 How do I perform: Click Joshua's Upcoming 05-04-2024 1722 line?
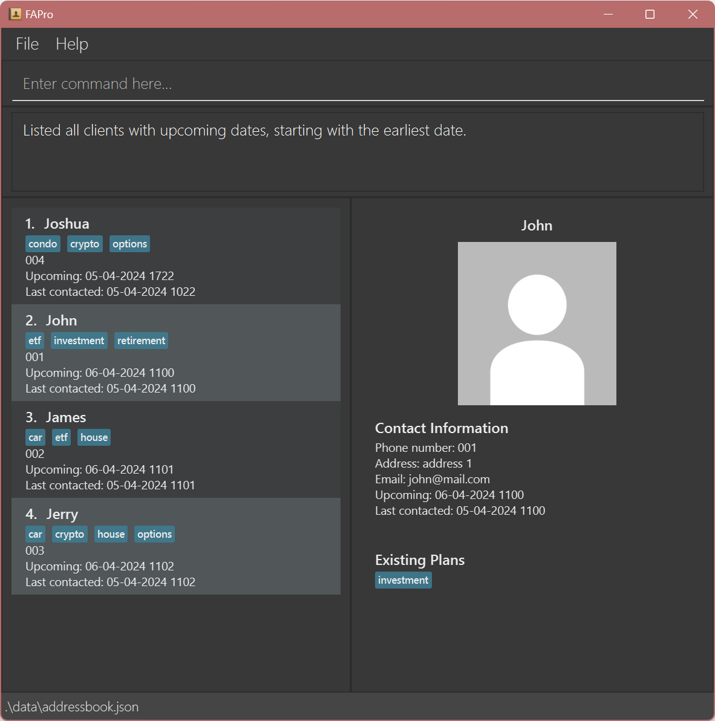click(100, 276)
